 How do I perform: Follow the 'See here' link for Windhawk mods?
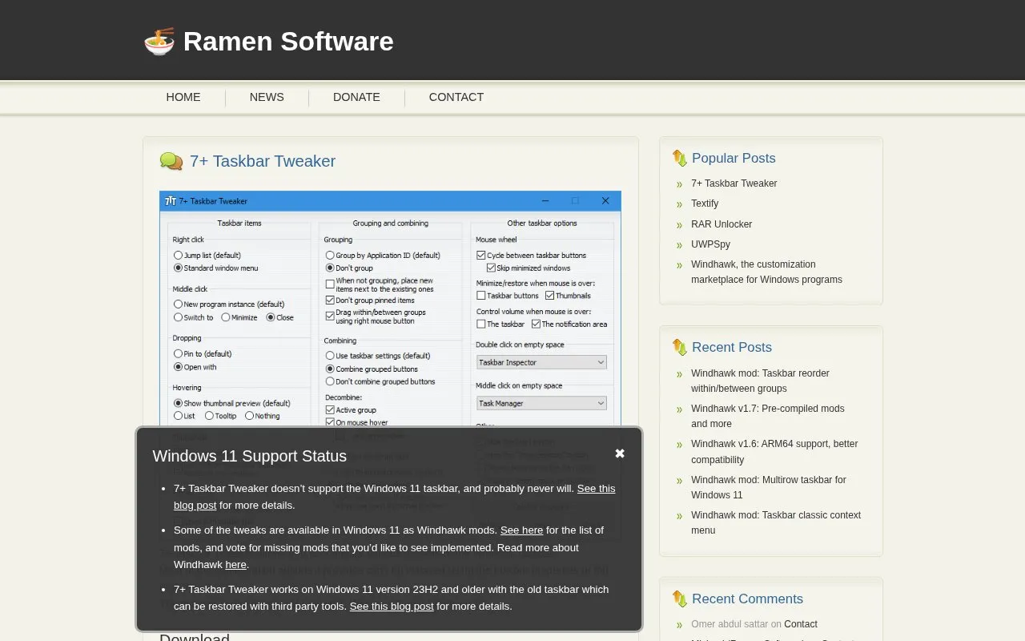[x=521, y=530]
